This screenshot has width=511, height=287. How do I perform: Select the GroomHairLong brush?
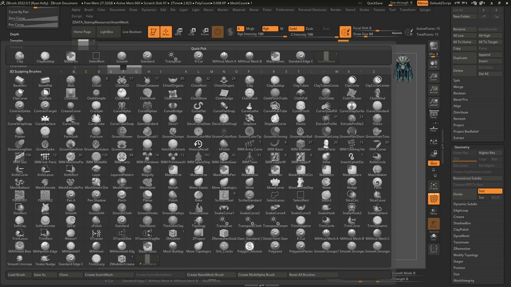(326, 132)
